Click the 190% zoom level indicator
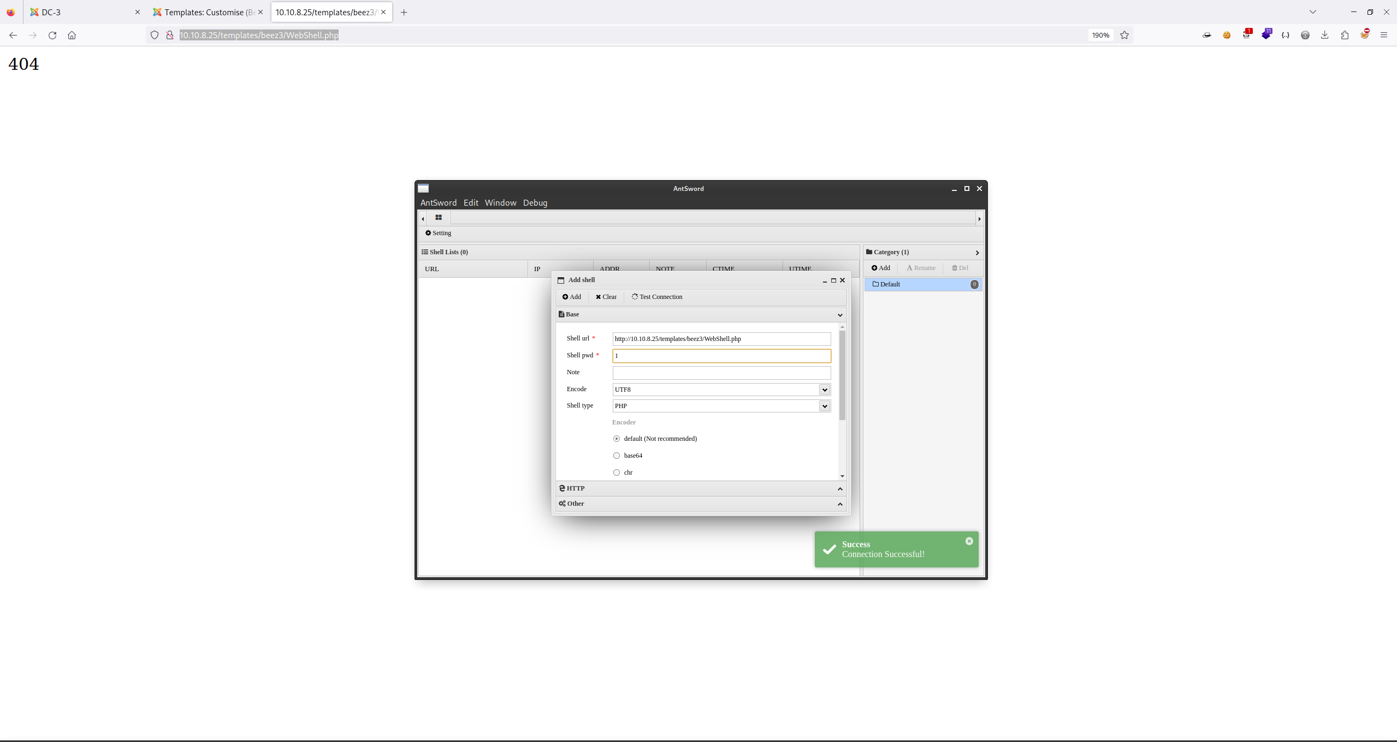 (x=1100, y=35)
